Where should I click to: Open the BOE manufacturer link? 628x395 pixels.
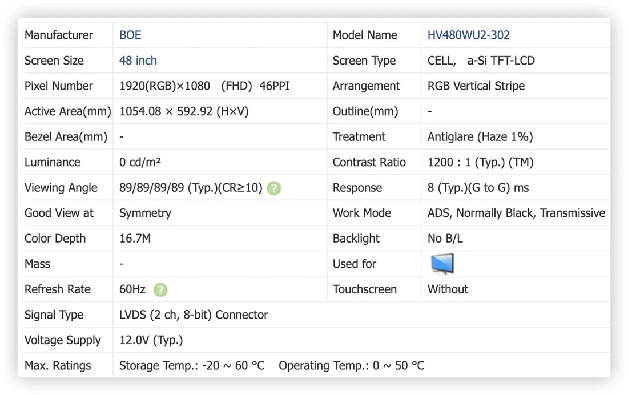[x=130, y=35]
